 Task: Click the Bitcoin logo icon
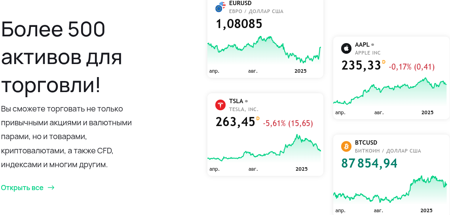(x=346, y=147)
